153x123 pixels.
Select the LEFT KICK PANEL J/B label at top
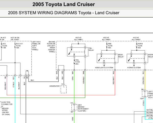[36, 46]
